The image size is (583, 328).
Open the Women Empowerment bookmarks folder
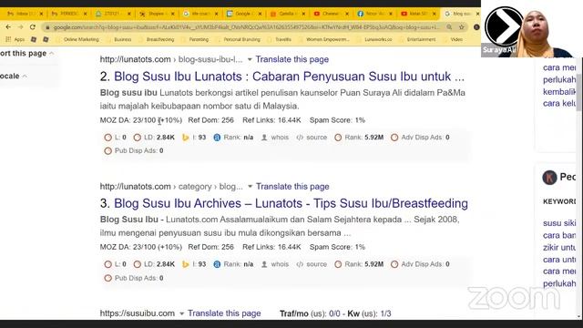[323, 39]
